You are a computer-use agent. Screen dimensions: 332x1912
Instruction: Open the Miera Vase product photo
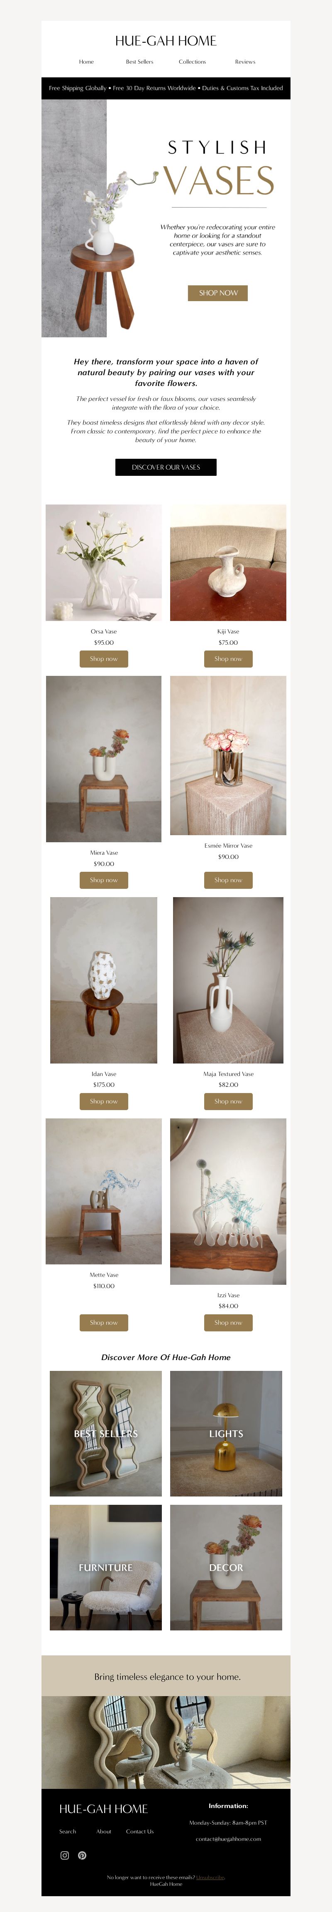[x=104, y=759]
